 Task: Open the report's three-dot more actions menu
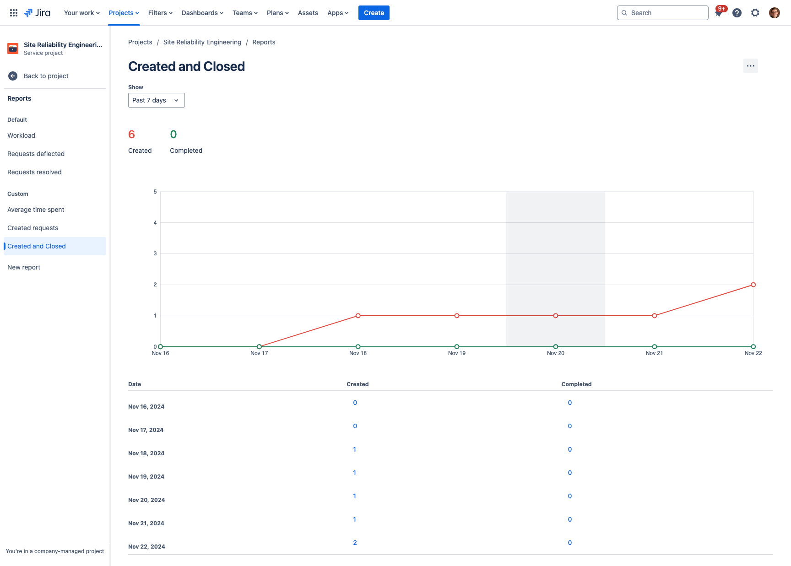(x=751, y=66)
